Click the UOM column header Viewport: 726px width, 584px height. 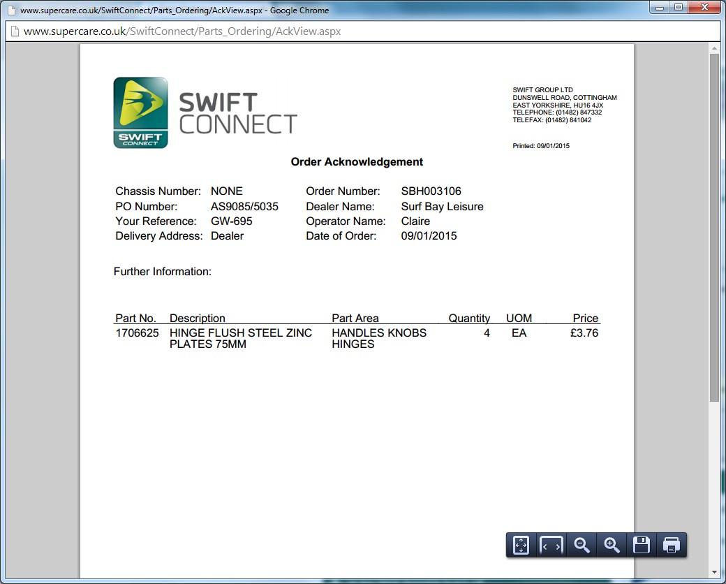pyautogui.click(x=519, y=318)
